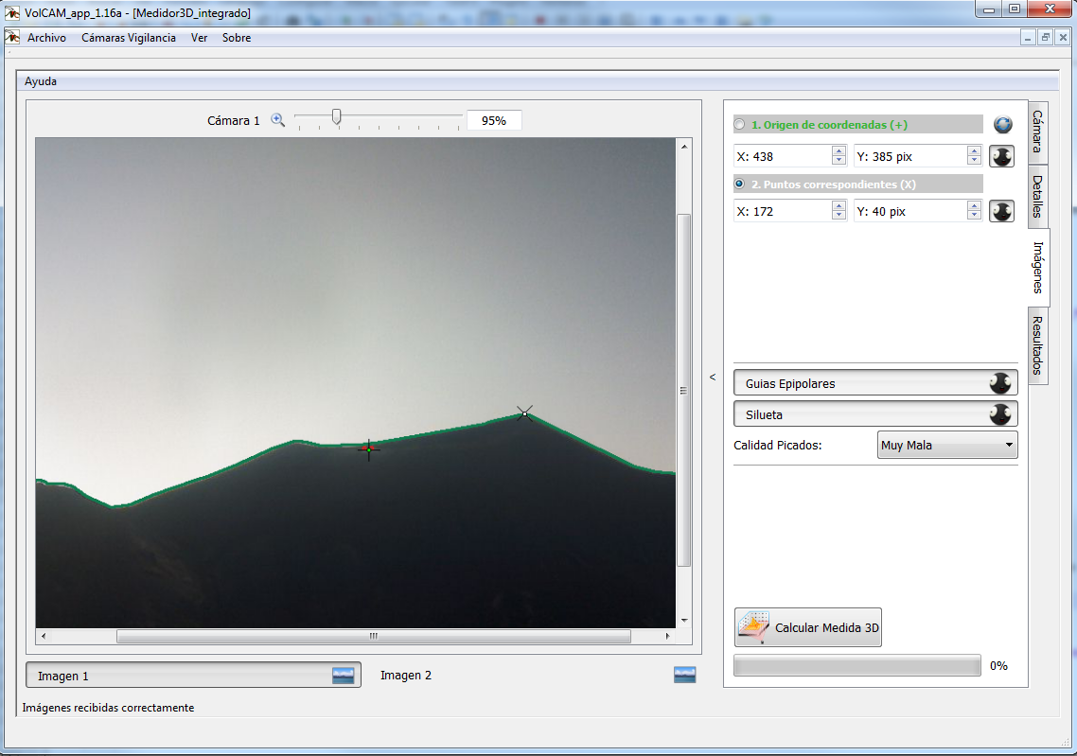
Task: Open the Ver menu
Action: click(199, 38)
